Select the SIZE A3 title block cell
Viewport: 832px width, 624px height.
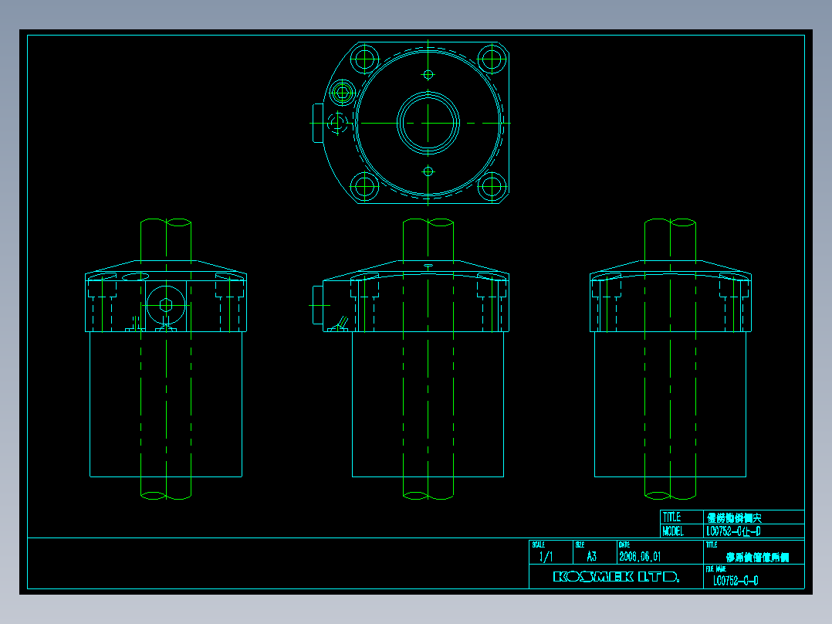point(595,552)
